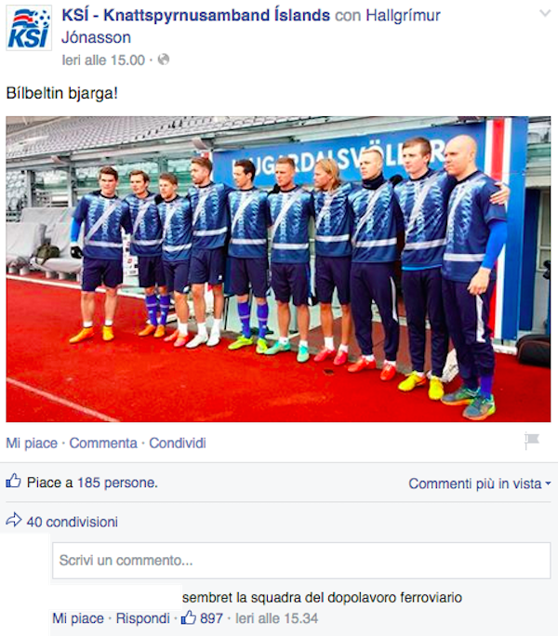Click 'Mi piace' on the comment
Viewport: 558px width, 636px height.
pyautogui.click(x=78, y=618)
